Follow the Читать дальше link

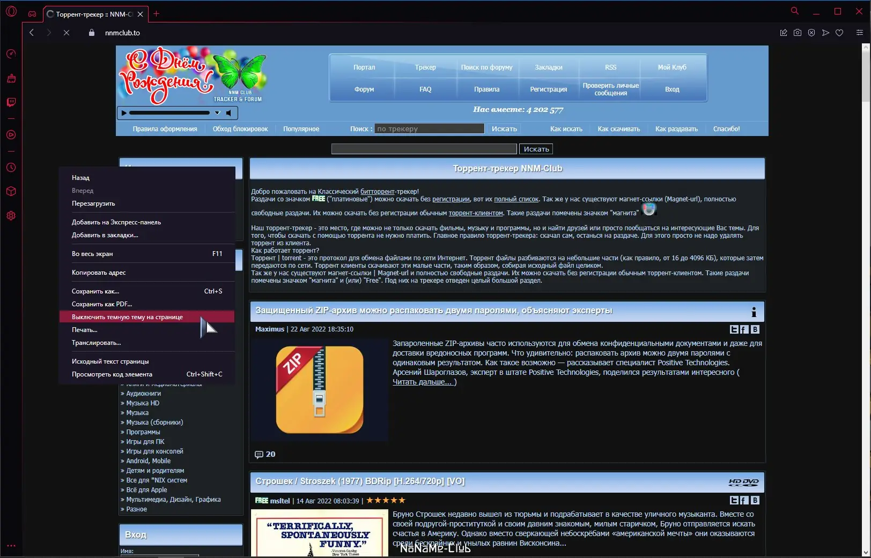click(x=425, y=382)
